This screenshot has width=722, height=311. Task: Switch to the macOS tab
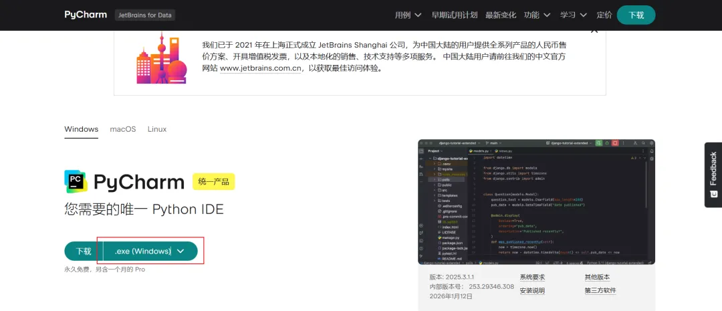pos(123,129)
